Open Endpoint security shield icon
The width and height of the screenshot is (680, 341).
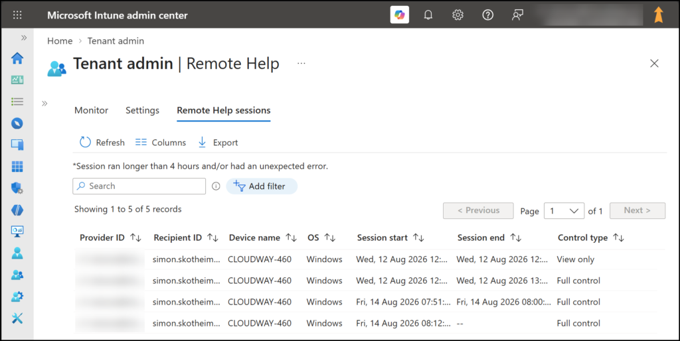click(x=17, y=188)
